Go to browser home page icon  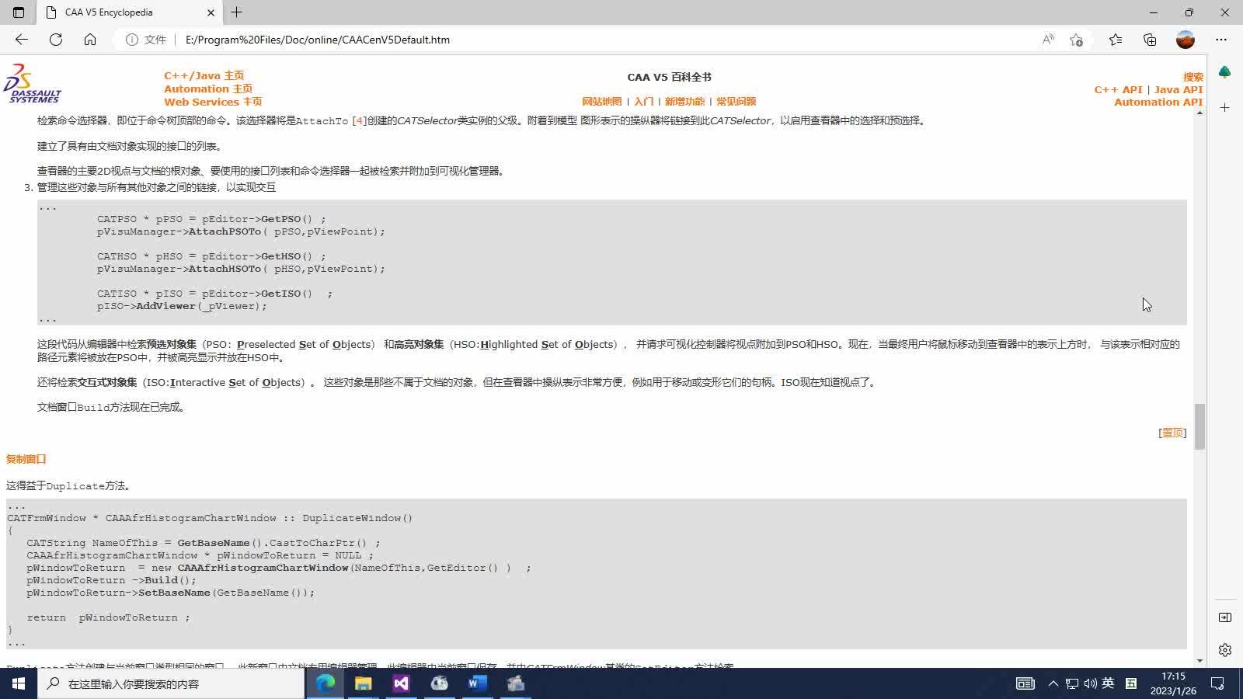coord(90,40)
